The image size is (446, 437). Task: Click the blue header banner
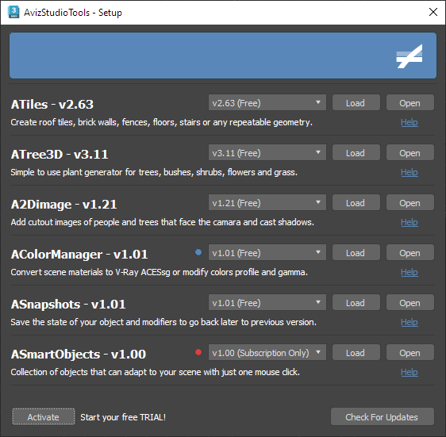point(223,56)
